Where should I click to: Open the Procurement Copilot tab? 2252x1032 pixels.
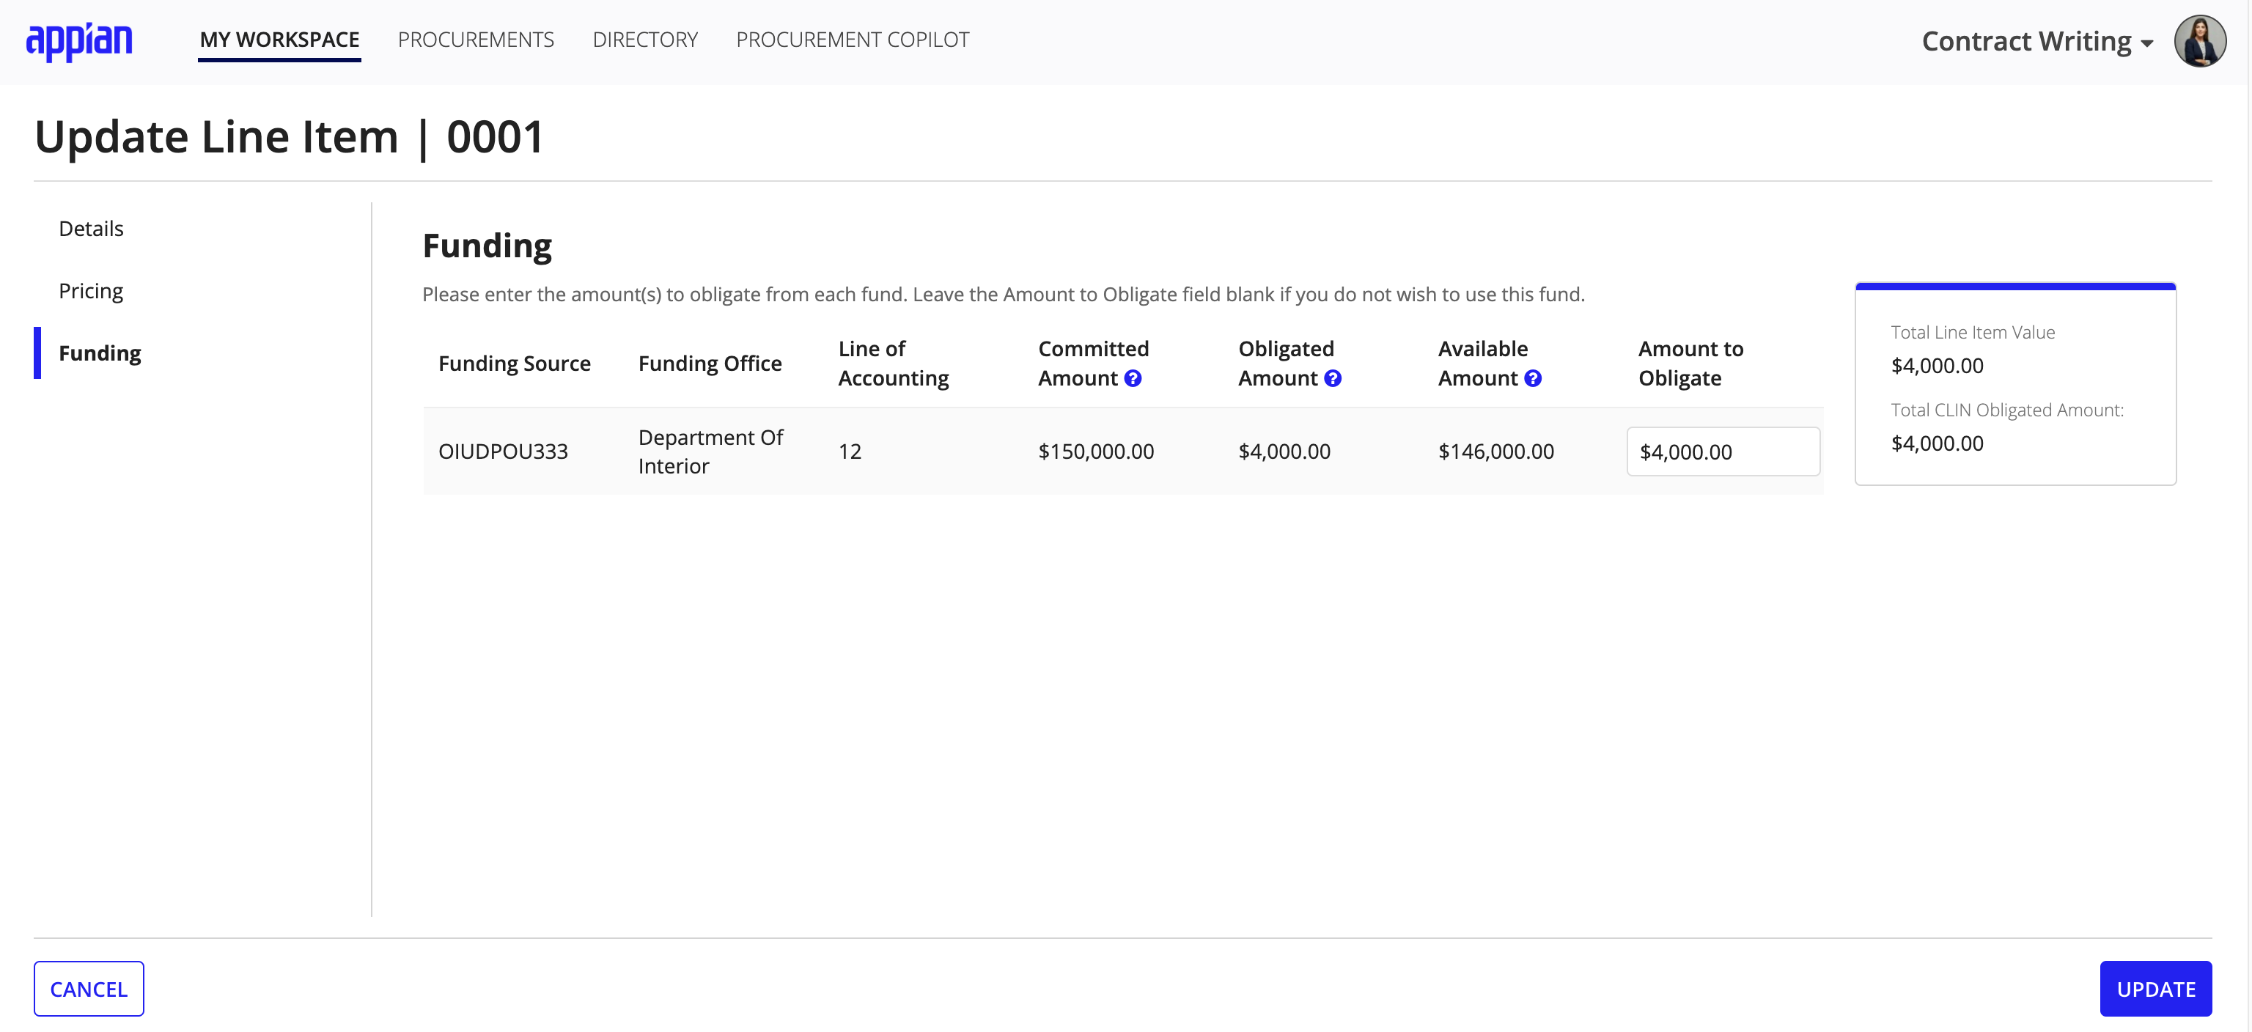click(x=853, y=40)
